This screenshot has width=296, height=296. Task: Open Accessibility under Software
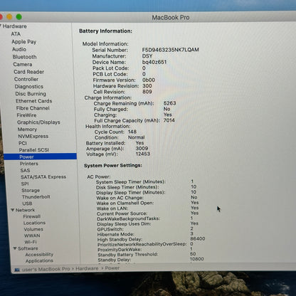[39, 255]
